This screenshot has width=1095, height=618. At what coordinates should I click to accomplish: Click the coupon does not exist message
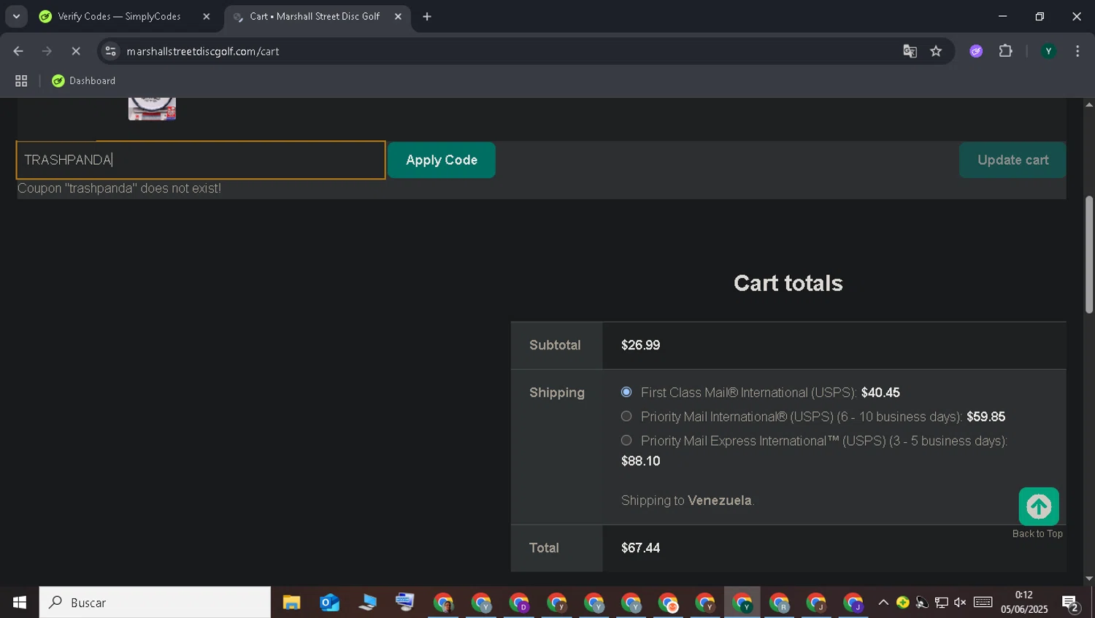(119, 188)
